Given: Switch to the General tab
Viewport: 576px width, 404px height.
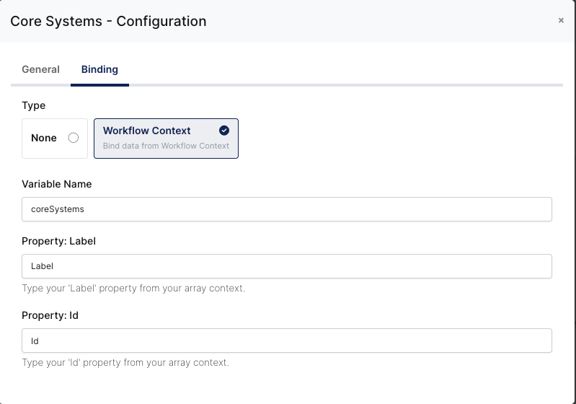Looking at the screenshot, I should (x=40, y=70).
